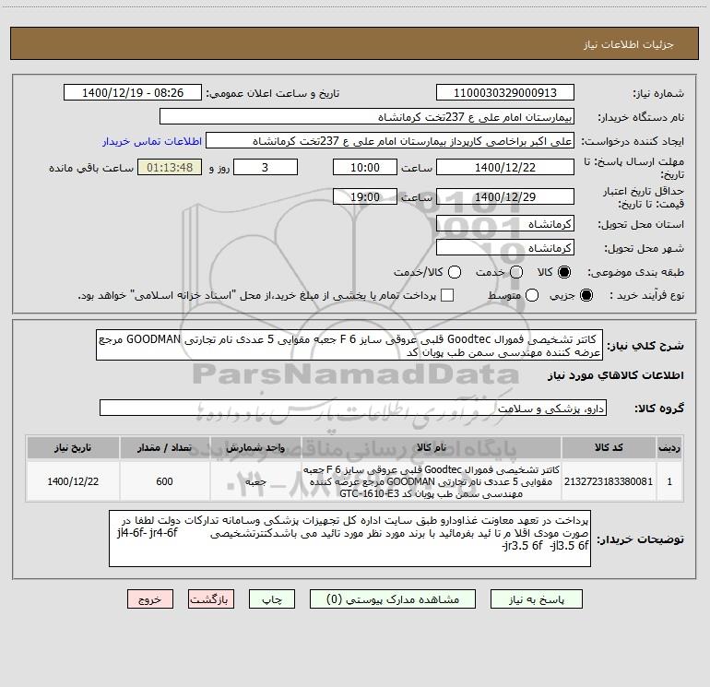Click the کد کالا column header

609,447
